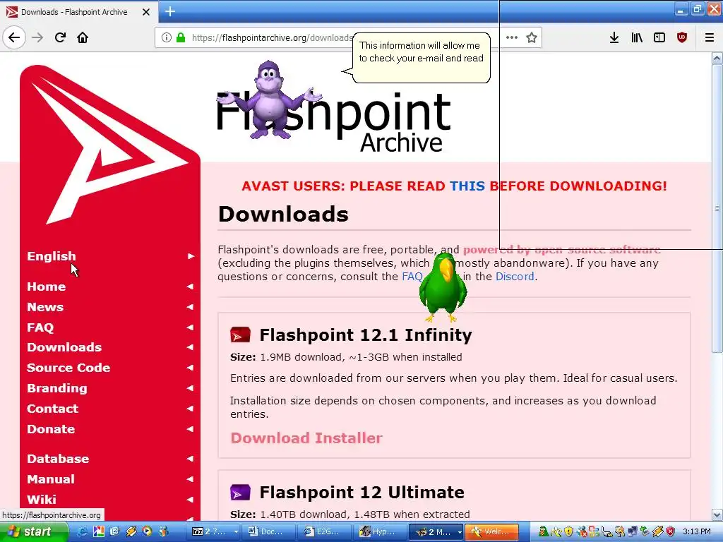Expand the 7z taskbar group dropdown arrow
This screenshot has width=723, height=542.
[236, 531]
